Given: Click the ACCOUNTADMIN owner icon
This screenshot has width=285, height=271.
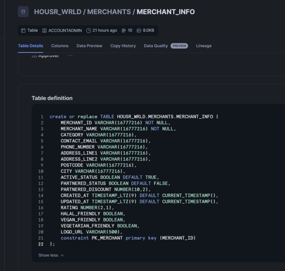Looking at the screenshot, I should pyautogui.click(x=44, y=30).
